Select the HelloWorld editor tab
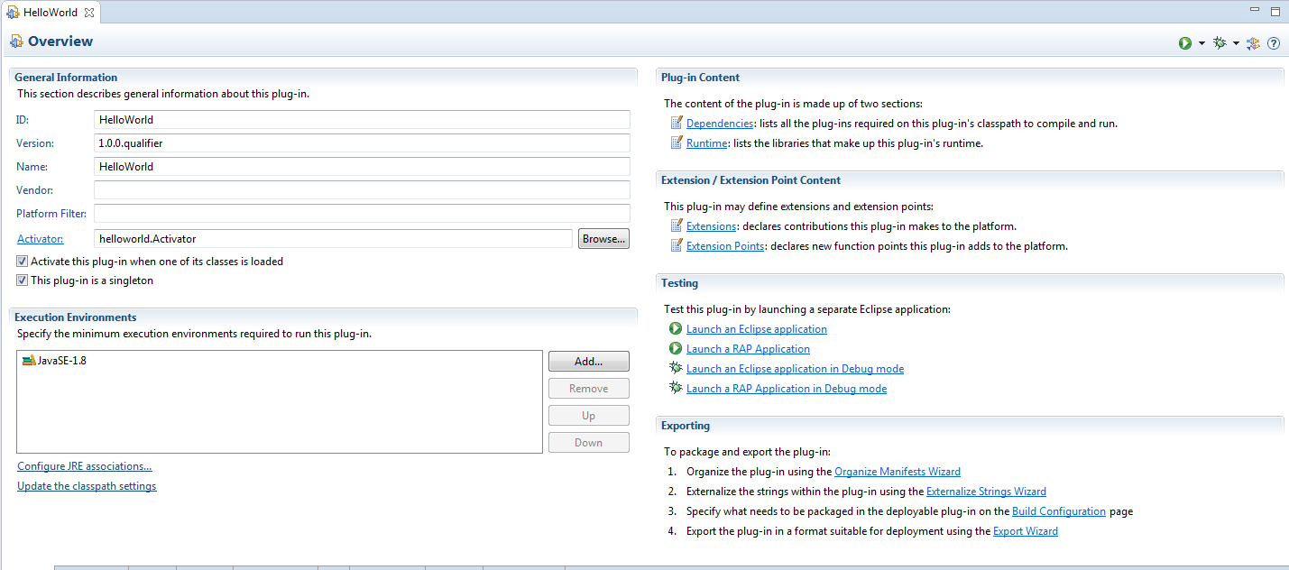1289x570 pixels. point(50,12)
